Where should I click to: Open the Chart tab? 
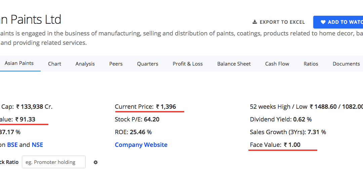pyautogui.click(x=55, y=64)
